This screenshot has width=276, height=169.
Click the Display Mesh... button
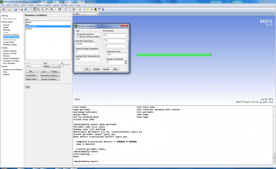(32, 79)
